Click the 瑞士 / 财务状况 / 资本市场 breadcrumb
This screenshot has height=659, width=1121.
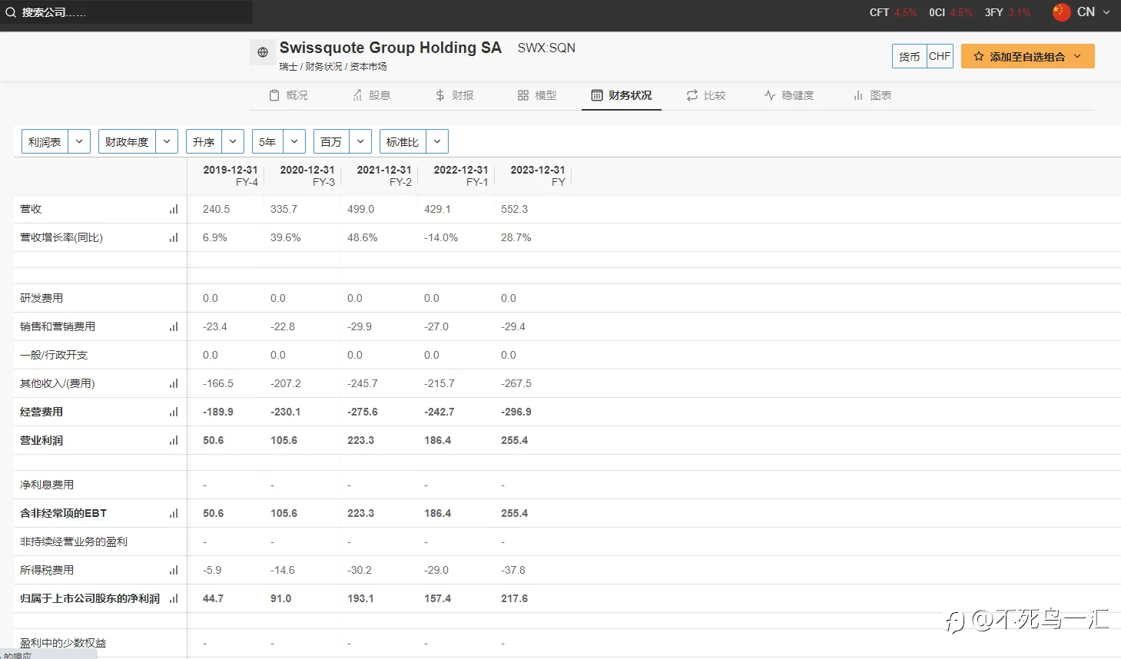pos(333,67)
